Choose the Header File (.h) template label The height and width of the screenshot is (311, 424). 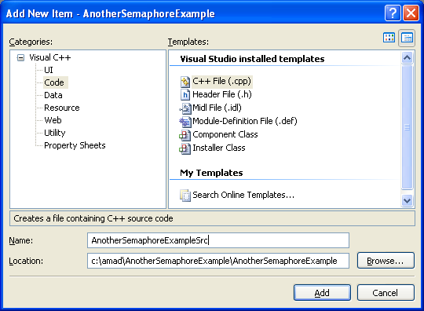click(x=222, y=94)
